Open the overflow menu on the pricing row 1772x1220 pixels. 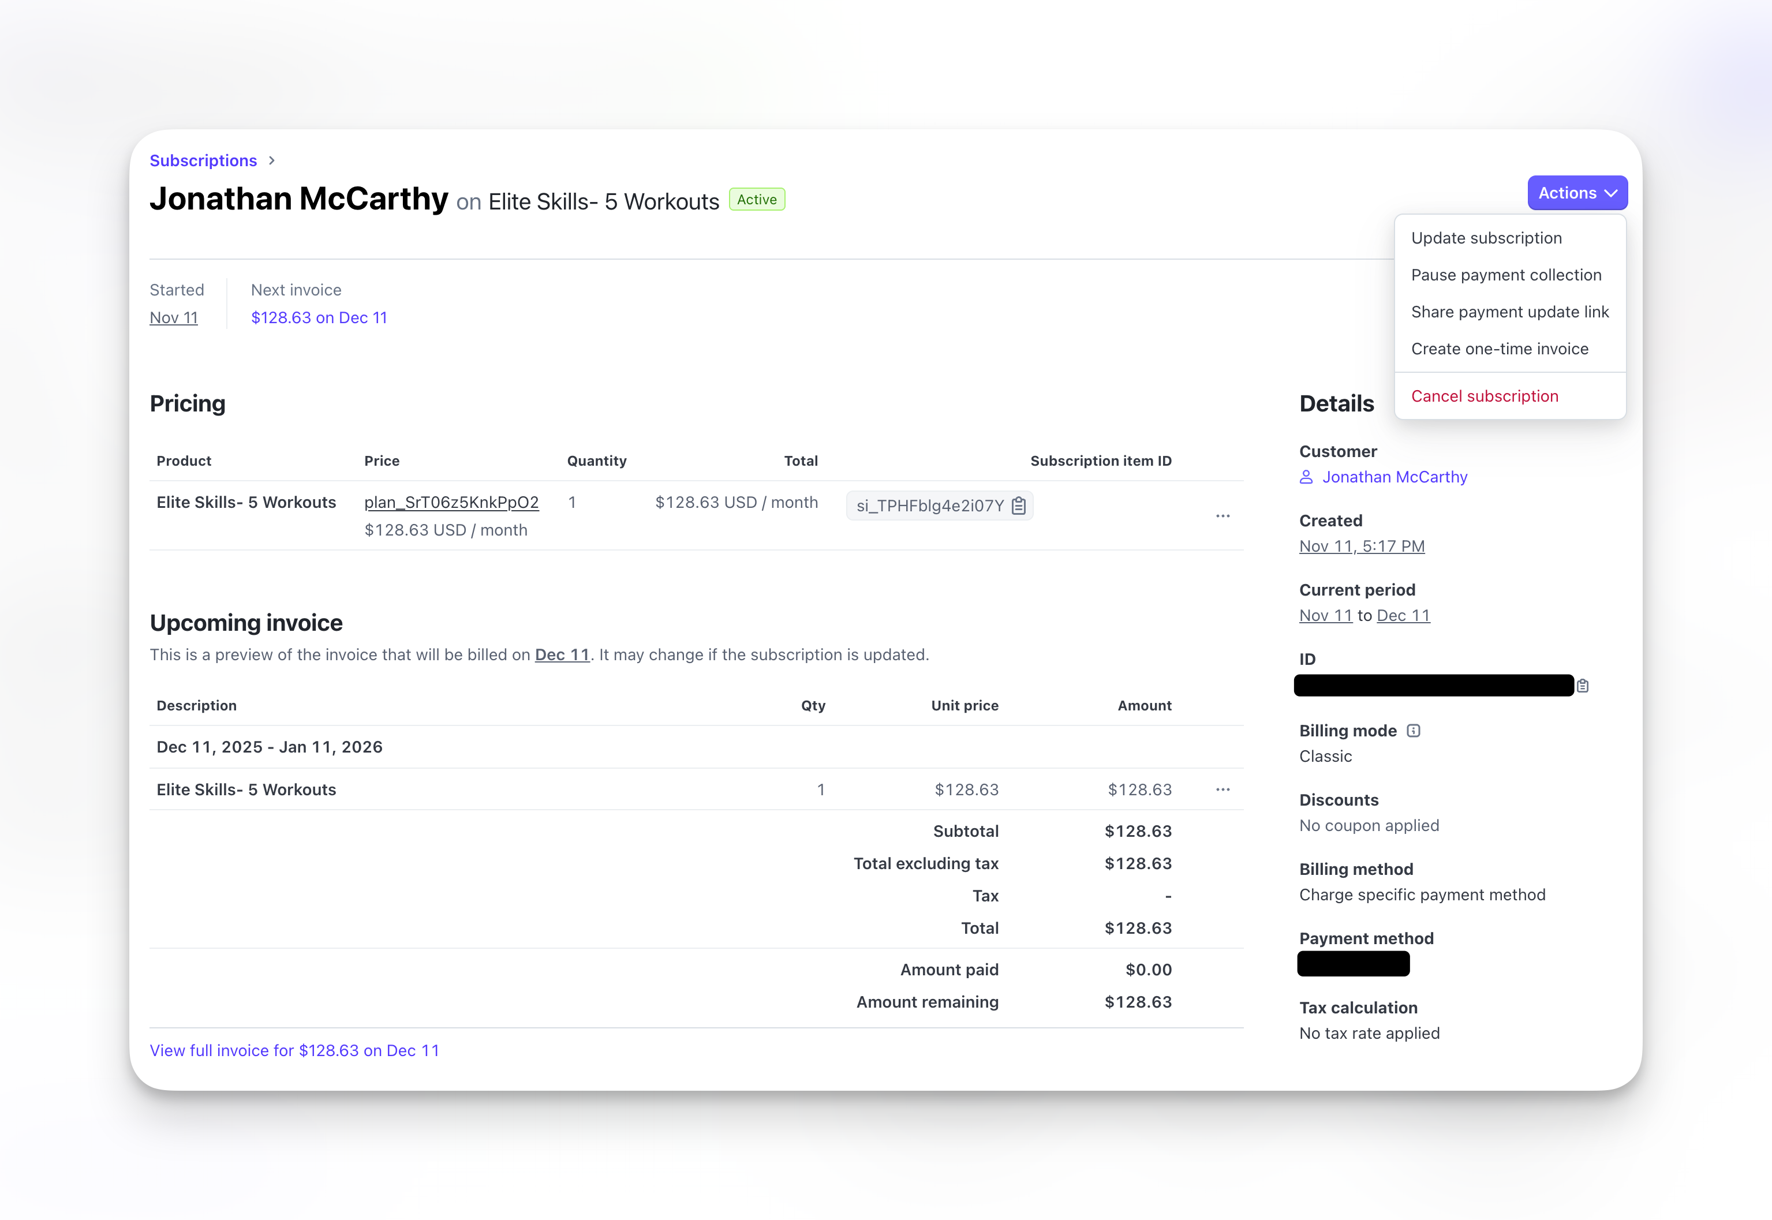[1223, 516]
